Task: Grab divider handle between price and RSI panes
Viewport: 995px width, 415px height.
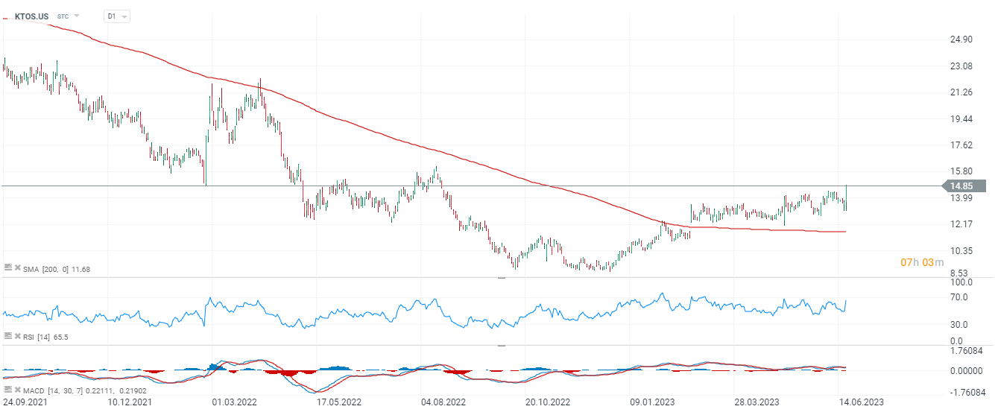Action: 502,277
